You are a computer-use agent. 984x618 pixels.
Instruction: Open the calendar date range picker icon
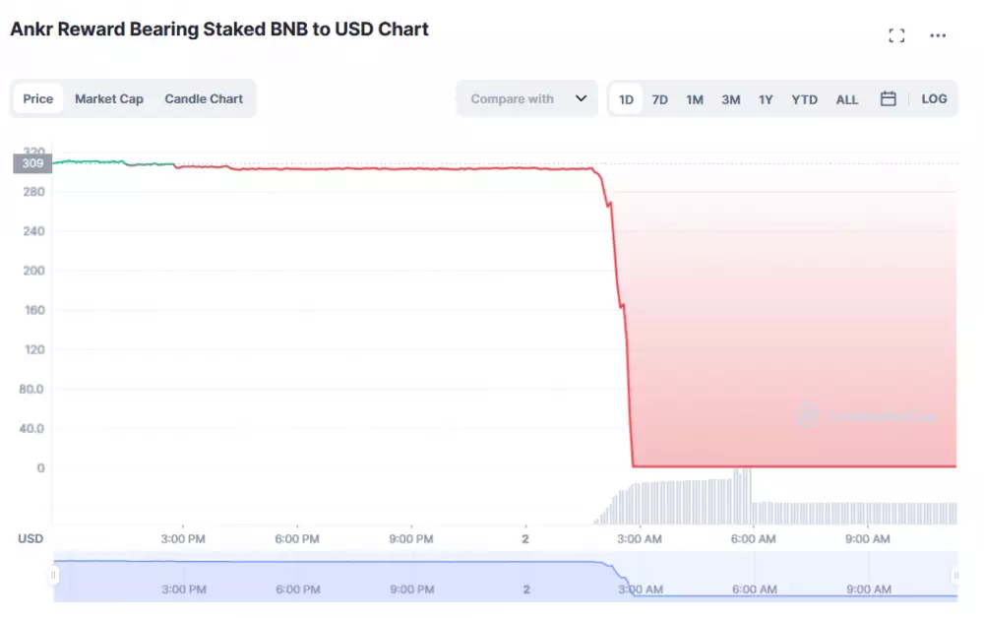[x=890, y=98]
